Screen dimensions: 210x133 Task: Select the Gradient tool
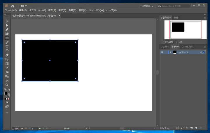[x=7, y=64]
